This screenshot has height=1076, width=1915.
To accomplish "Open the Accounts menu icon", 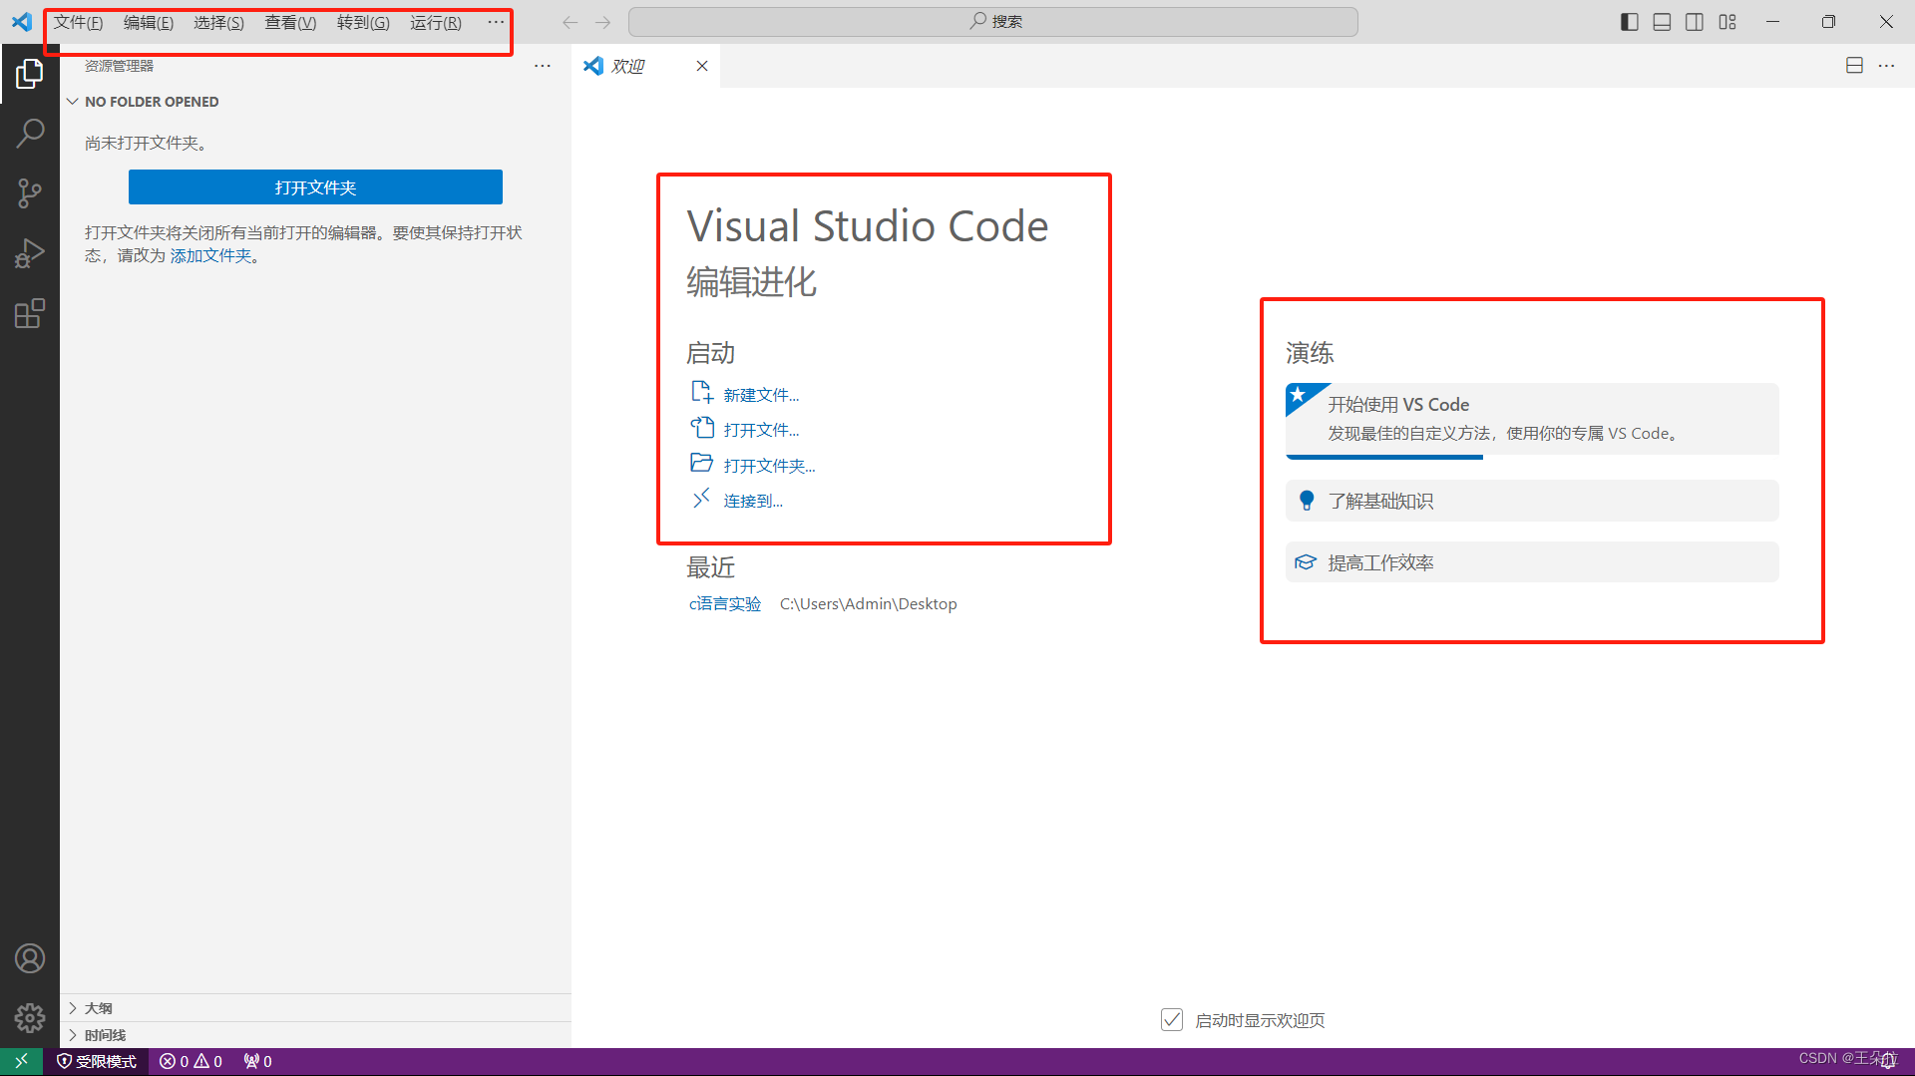I will pos(30,958).
